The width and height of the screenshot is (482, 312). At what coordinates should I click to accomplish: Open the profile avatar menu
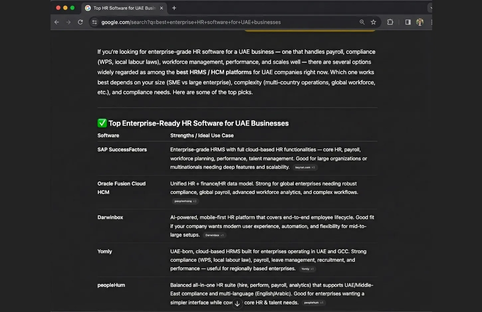(x=420, y=22)
